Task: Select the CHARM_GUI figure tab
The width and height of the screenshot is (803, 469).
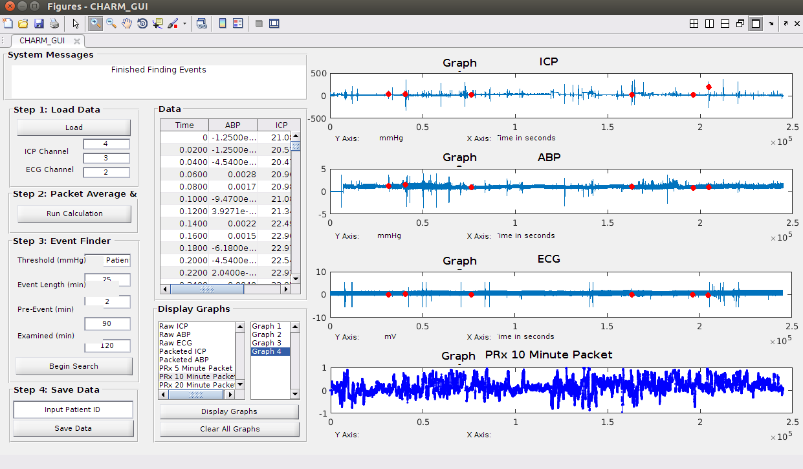Action: [42, 41]
